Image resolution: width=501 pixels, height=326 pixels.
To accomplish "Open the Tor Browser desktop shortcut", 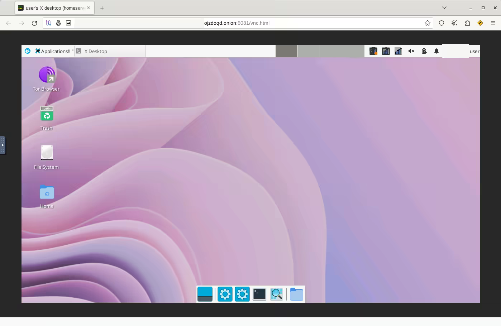I will (47, 75).
